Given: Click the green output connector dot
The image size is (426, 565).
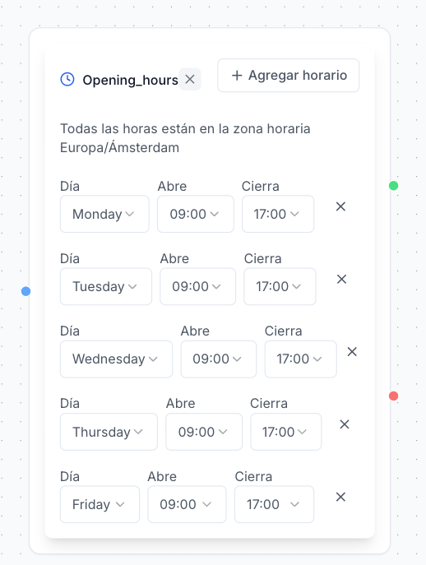Looking at the screenshot, I should click(394, 186).
